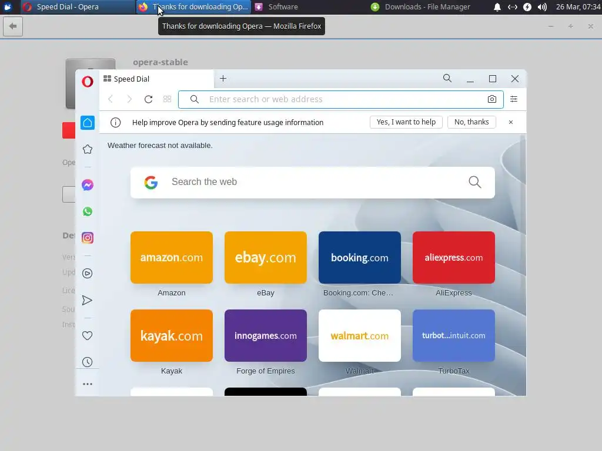Click the search magnifier in Google box
The width and height of the screenshot is (602, 451).
click(475, 182)
